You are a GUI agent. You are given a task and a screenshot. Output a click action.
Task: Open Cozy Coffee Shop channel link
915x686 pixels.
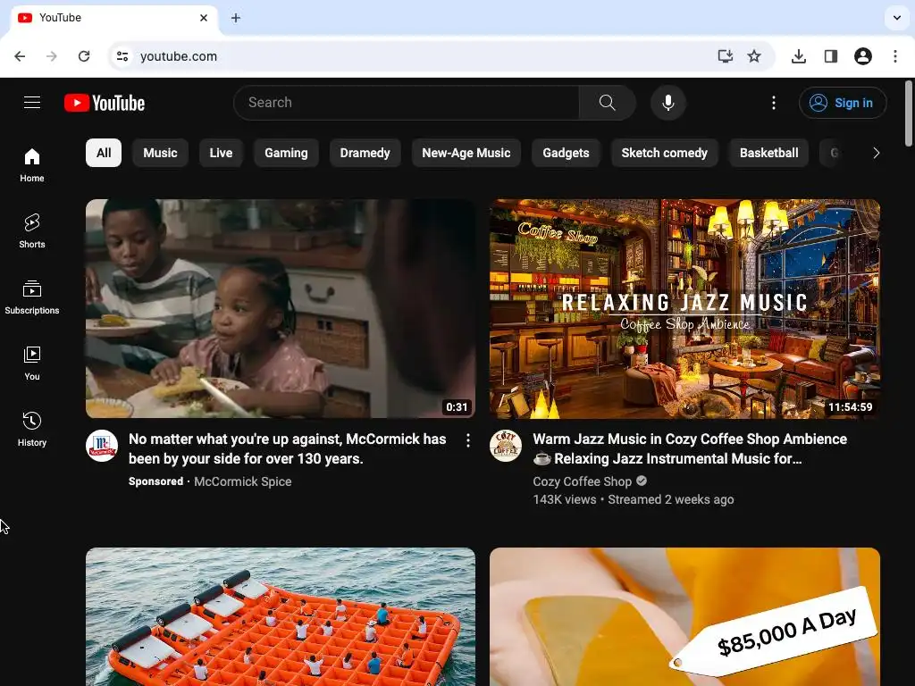(x=583, y=481)
